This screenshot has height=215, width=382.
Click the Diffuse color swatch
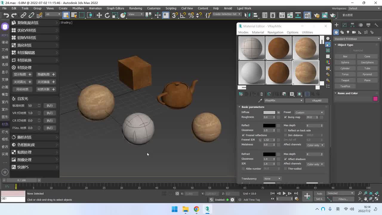(269, 113)
